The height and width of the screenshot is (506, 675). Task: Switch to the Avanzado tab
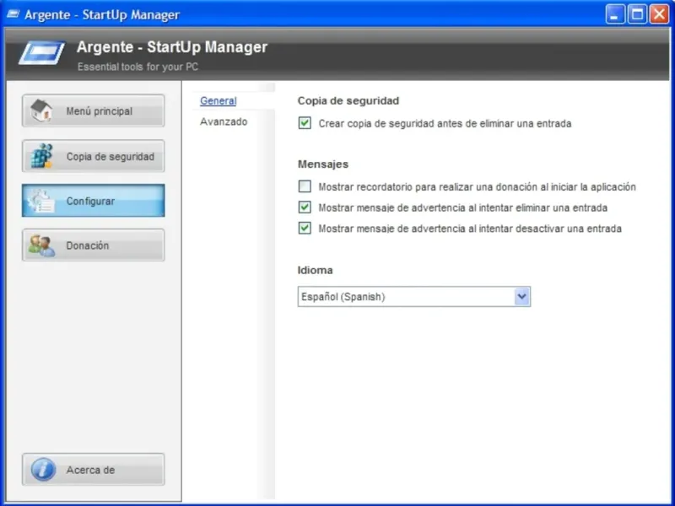[224, 121]
